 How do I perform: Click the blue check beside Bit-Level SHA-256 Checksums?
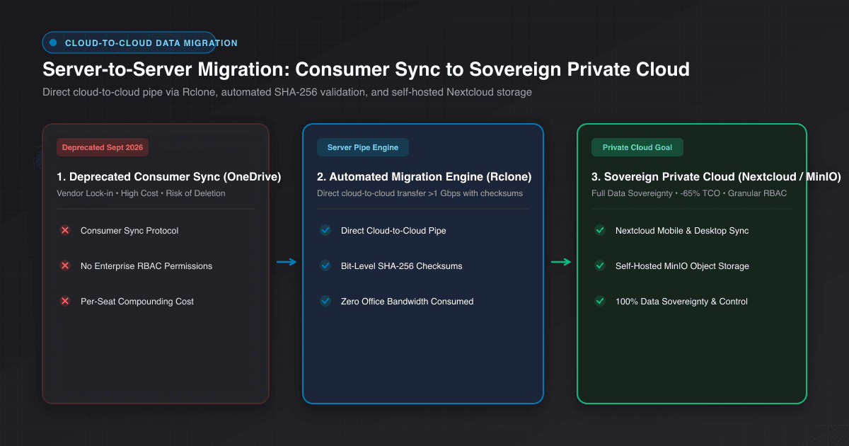(325, 266)
